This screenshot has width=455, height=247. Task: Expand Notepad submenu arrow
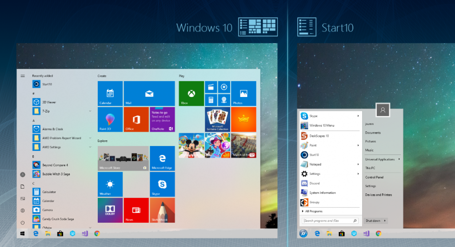(x=358, y=164)
